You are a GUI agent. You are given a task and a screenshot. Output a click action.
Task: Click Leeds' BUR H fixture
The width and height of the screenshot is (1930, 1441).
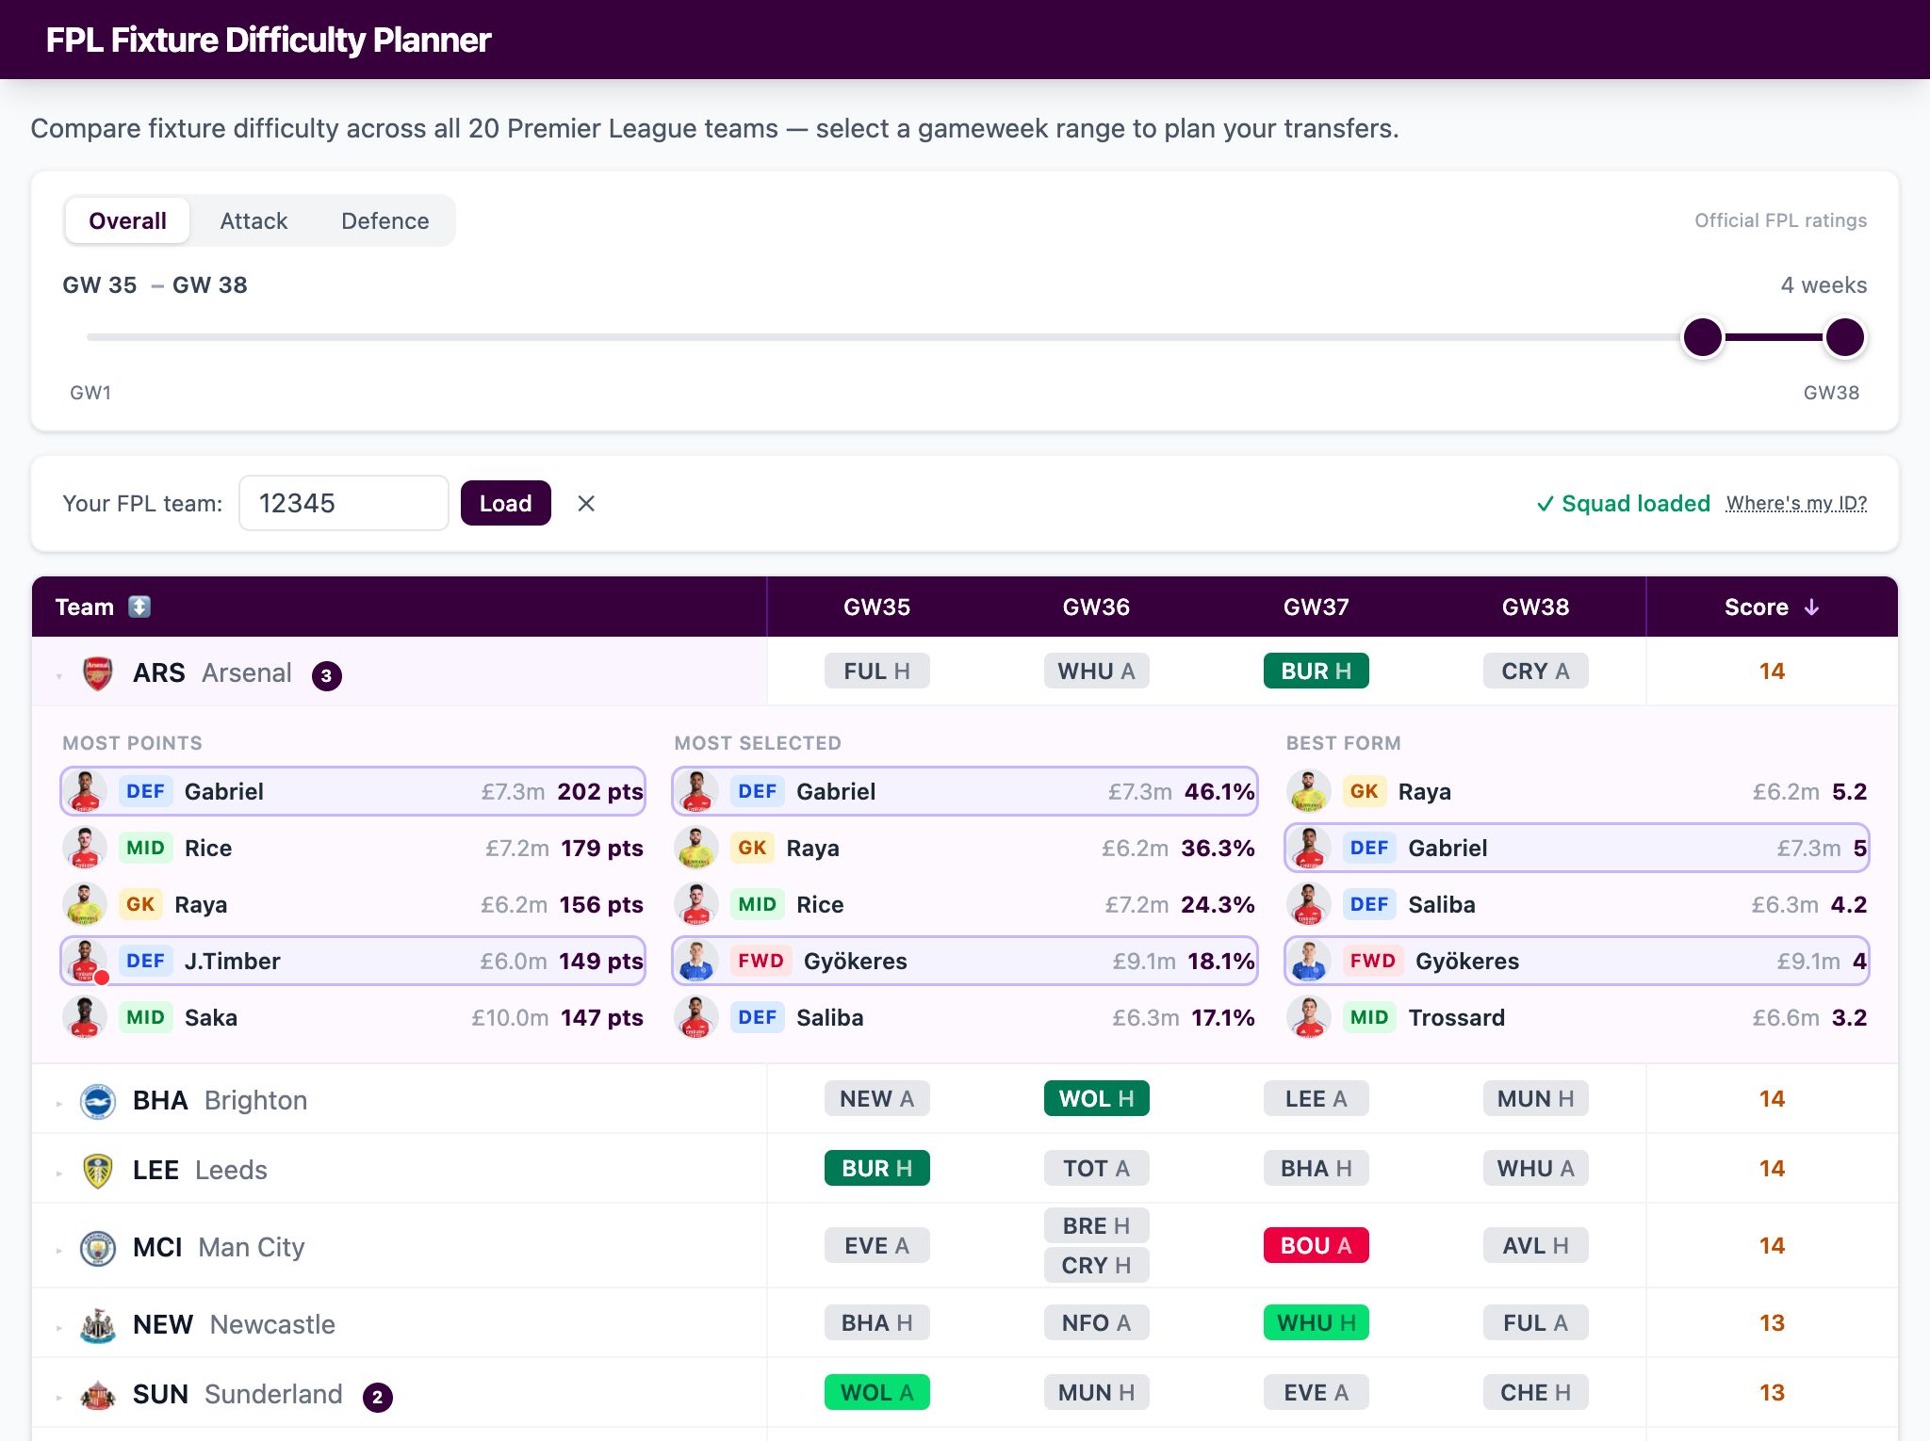coord(877,1169)
